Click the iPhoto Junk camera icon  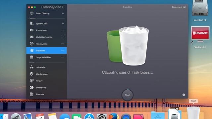click(32, 30)
